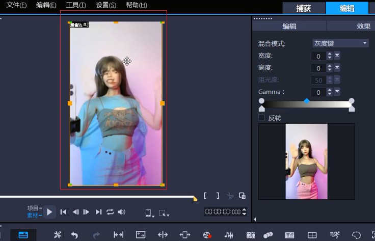Click the Undo arrow in timeline toolbar
Screen dimensions: 375x241
tap(74, 235)
